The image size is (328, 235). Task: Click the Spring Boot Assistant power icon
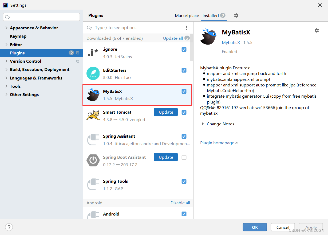click(93, 160)
